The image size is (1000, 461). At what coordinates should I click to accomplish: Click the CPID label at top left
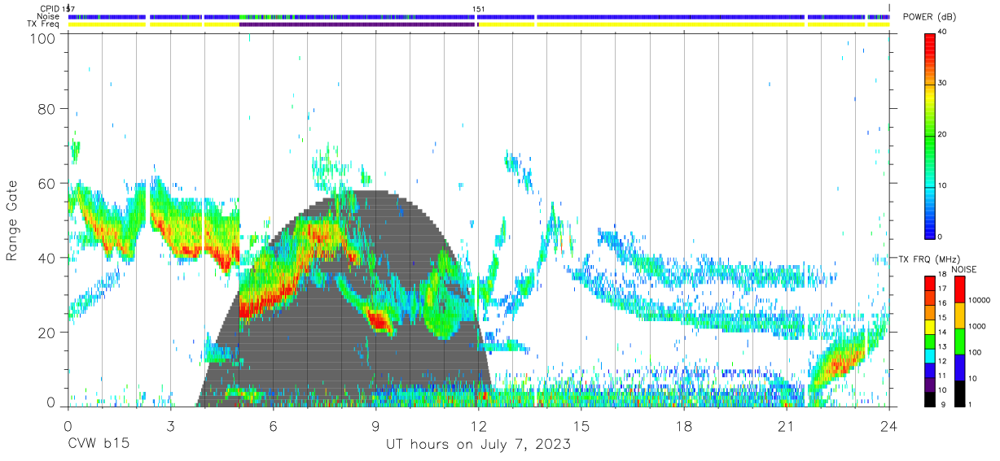click(50, 9)
